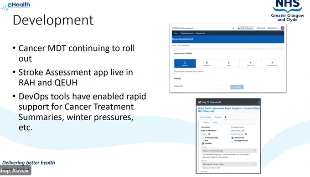Switch to the Ward Details tab
Image resolution: width=310 pixels, height=177 pixels.
pos(206,117)
